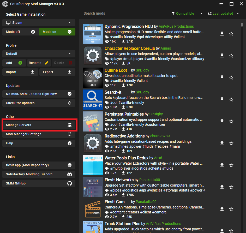Open author Panakotta00 on FicsIt-Networks
The image size is (246, 233).
[x=149, y=180]
